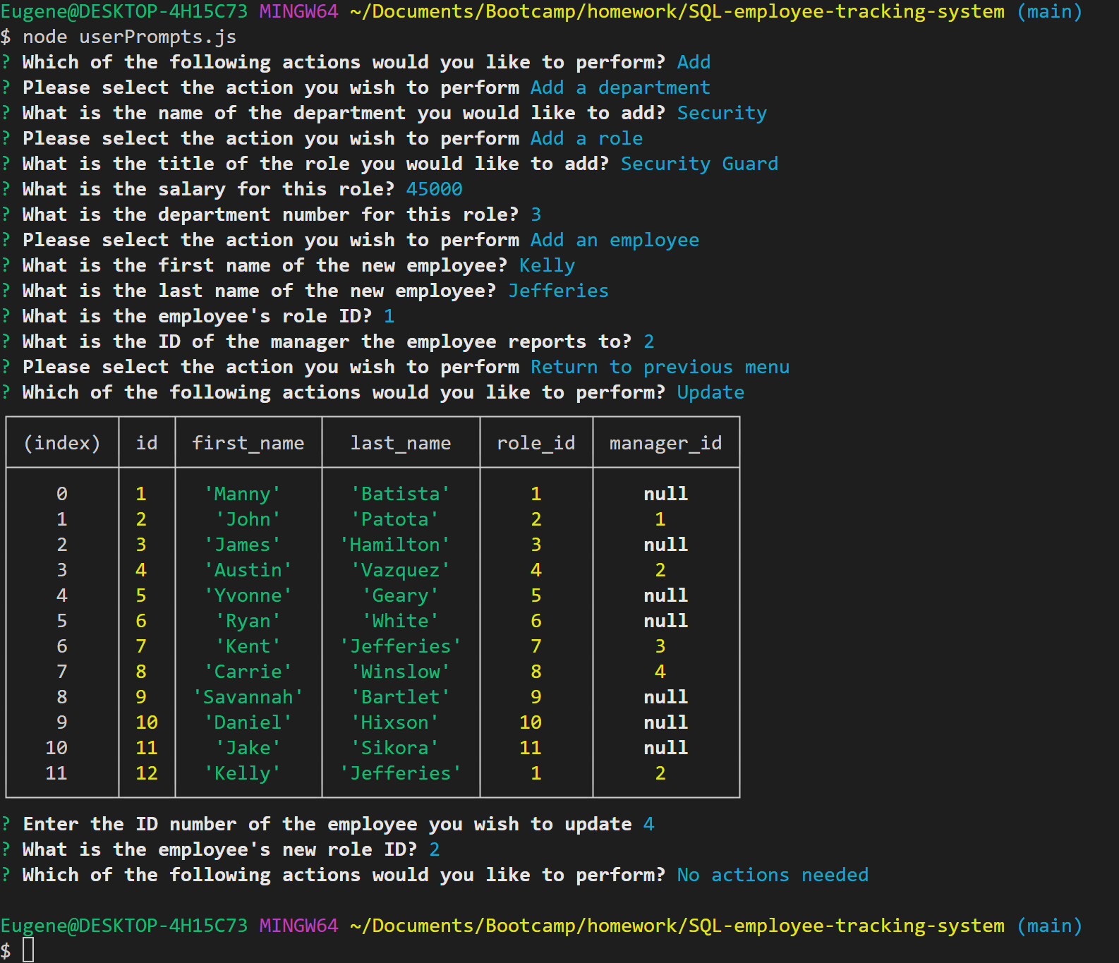Click the 'manager_id' table column header

665,443
